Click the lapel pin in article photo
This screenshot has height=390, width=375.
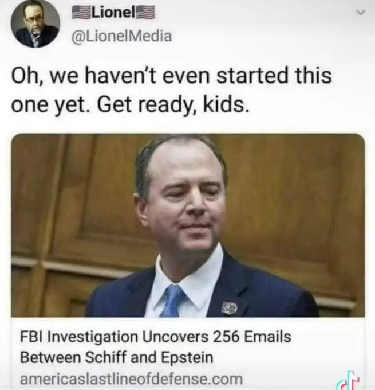[230, 309]
